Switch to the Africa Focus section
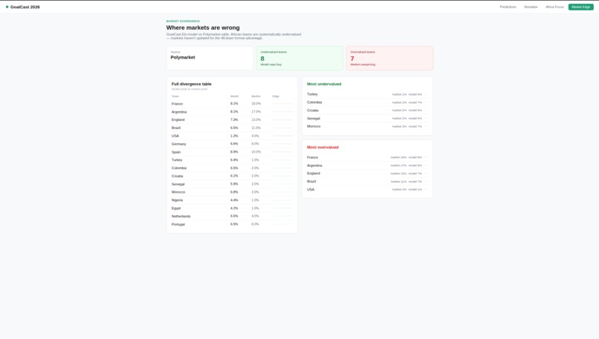The height and width of the screenshot is (339, 599). point(554,7)
